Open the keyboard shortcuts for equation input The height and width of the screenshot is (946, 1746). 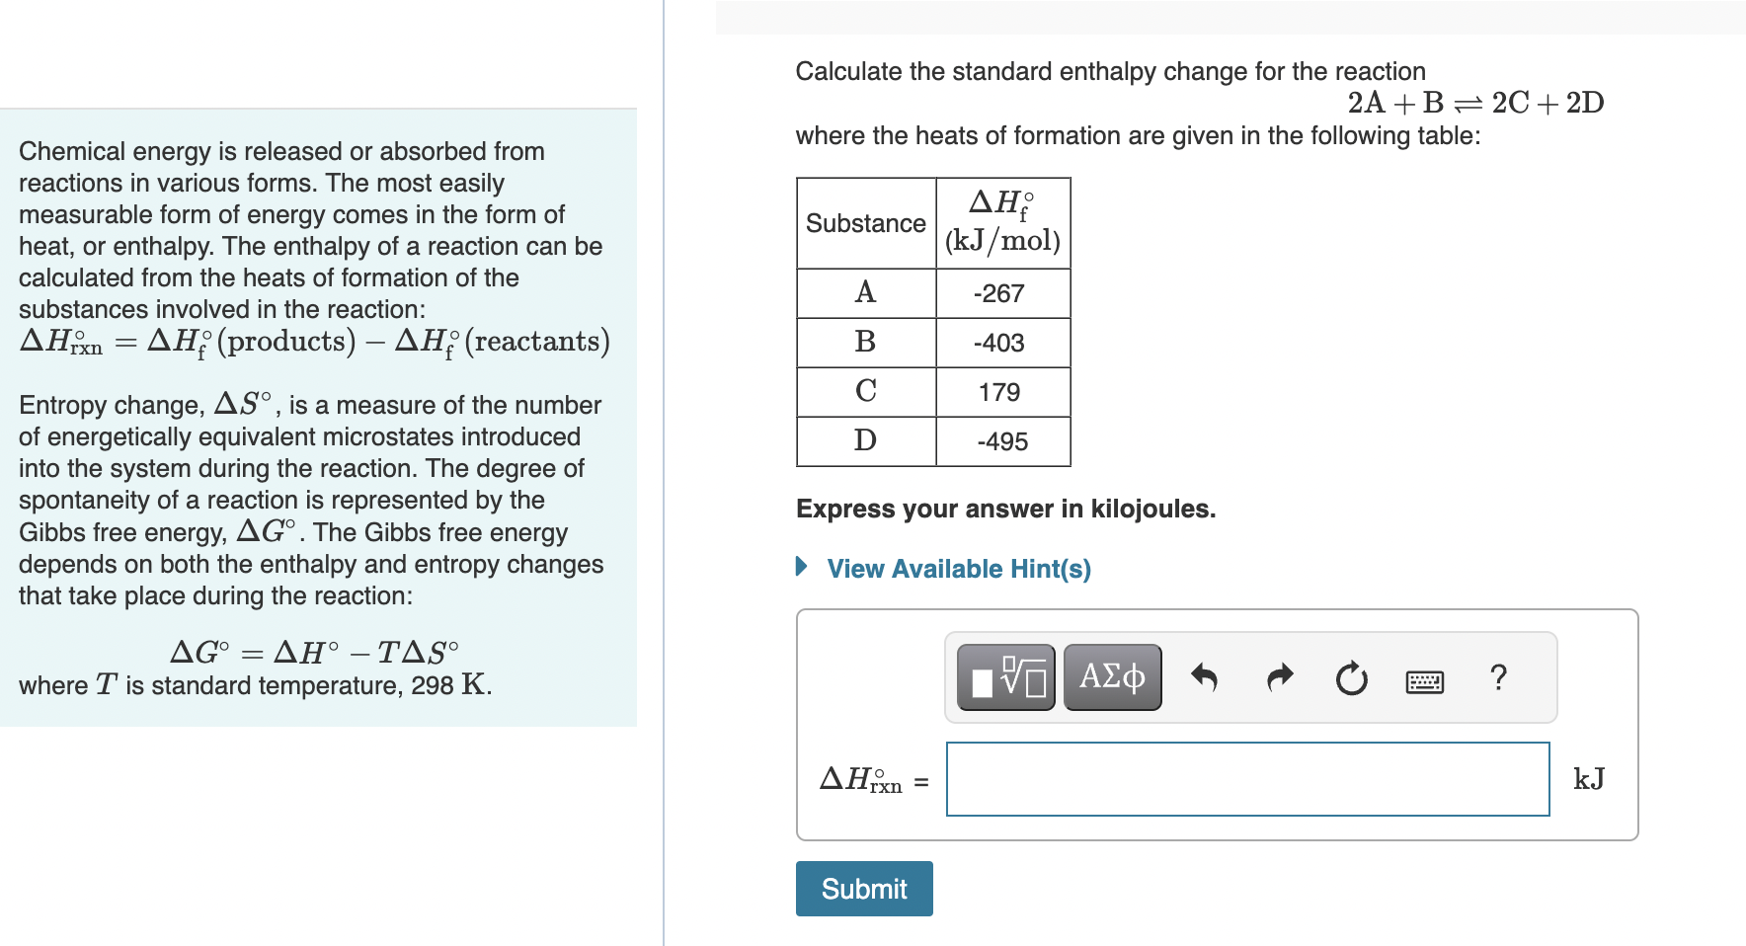click(x=1423, y=680)
